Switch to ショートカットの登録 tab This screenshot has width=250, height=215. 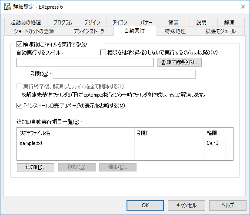[34, 31]
